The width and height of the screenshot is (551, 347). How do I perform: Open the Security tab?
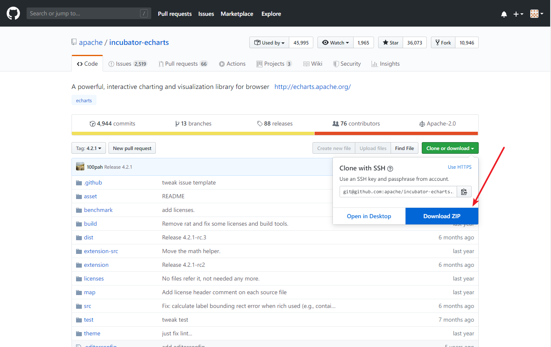coord(347,64)
